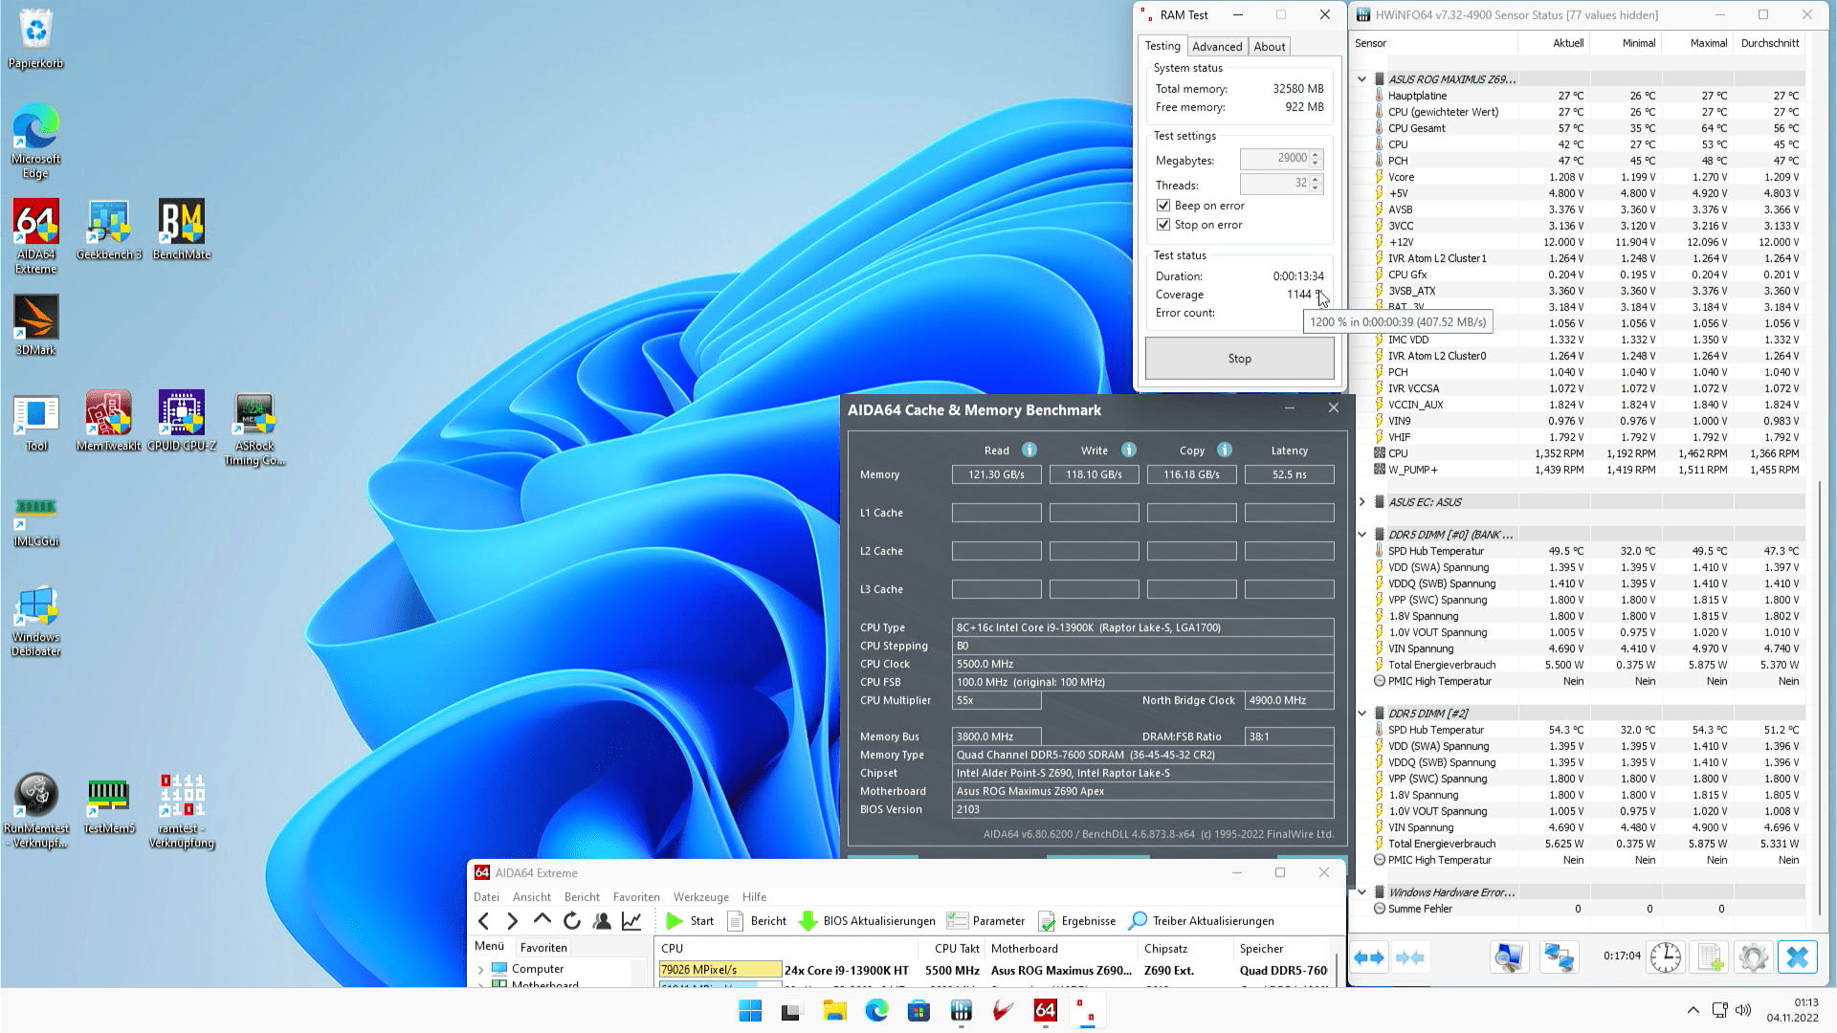
Task: Click AIDA64 refresh toolbar icon
Action: point(572,921)
